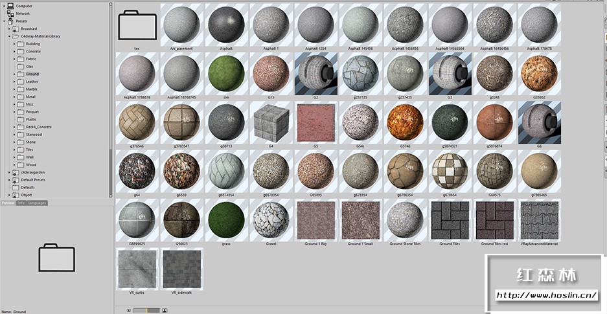Expand the Computer node
The image size is (607, 314).
[4, 6]
